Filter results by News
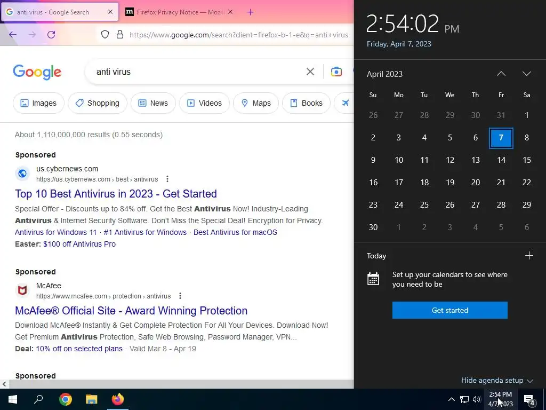Viewport: 546px width, 410px height. coord(153,103)
